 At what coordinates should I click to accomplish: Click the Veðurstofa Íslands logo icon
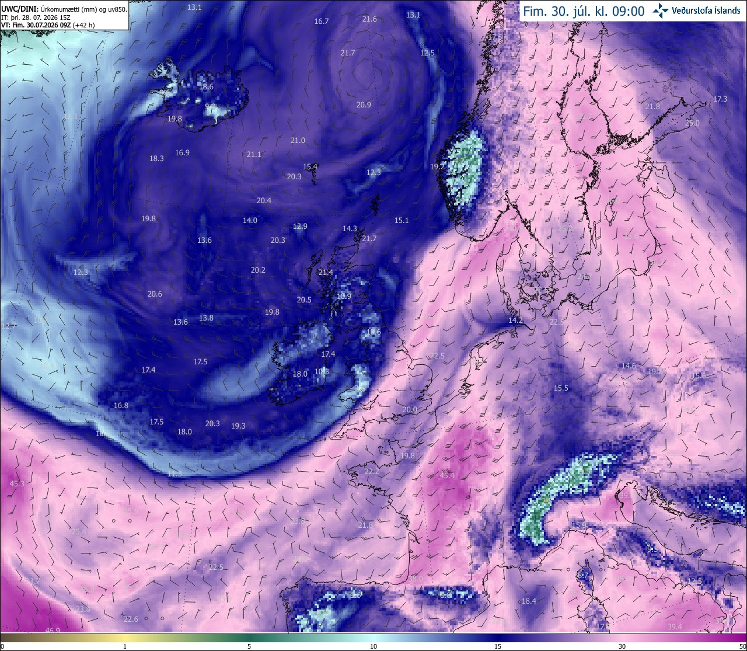click(661, 11)
